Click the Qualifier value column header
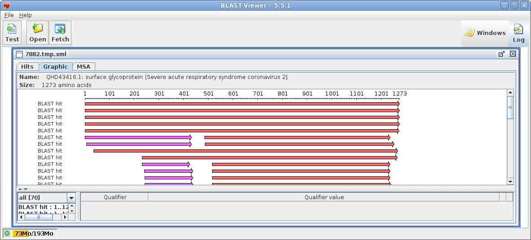 point(324,197)
